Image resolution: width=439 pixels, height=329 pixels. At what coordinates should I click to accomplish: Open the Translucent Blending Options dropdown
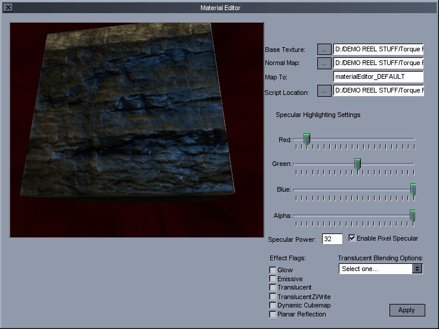[381, 269]
